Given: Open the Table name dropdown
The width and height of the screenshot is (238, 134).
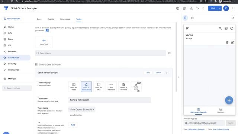Looking at the screenshot, I should (x=82, y=109).
